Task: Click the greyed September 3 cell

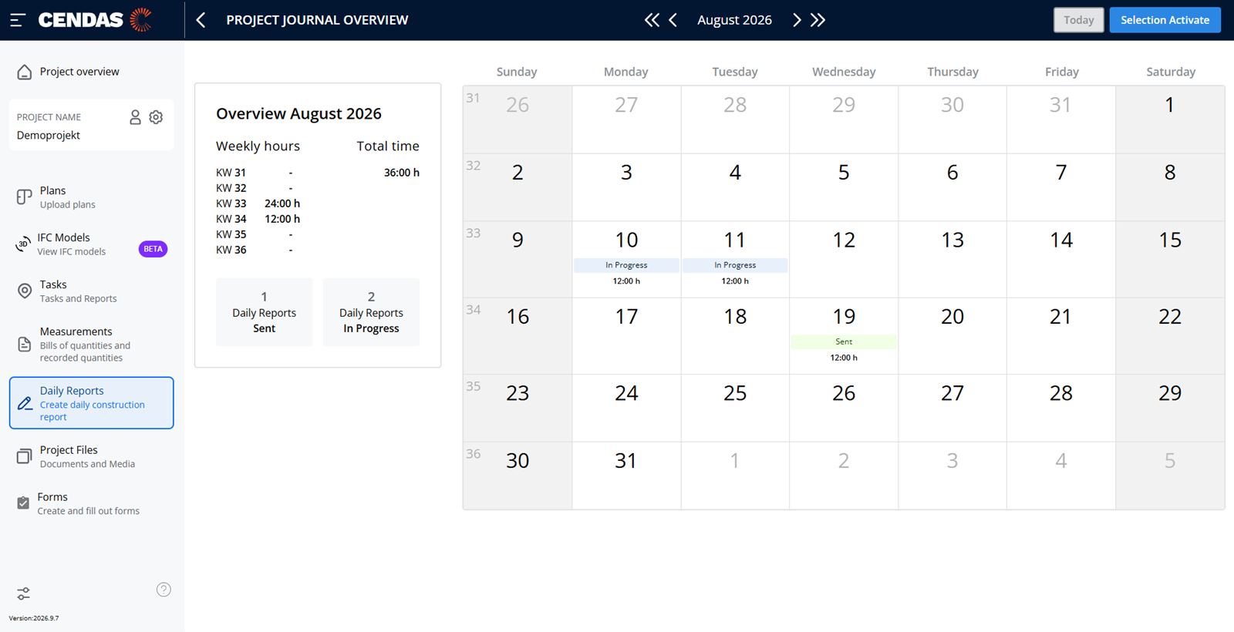Action: [952, 476]
